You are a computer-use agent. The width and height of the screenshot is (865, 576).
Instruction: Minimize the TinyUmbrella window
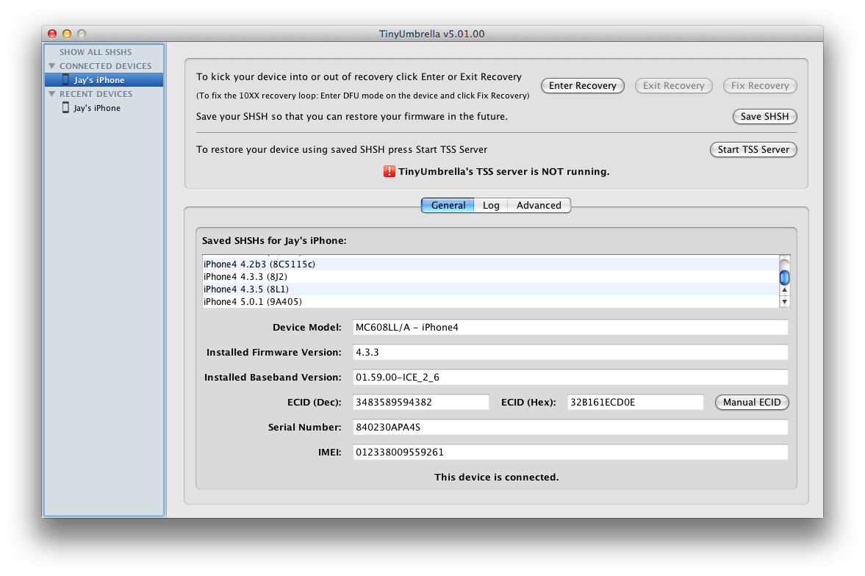click(x=67, y=34)
